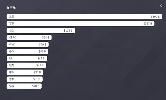The height and width of the screenshot is (100, 166).
Task: Select the 小米 ranking bar
Action: click(27, 51)
